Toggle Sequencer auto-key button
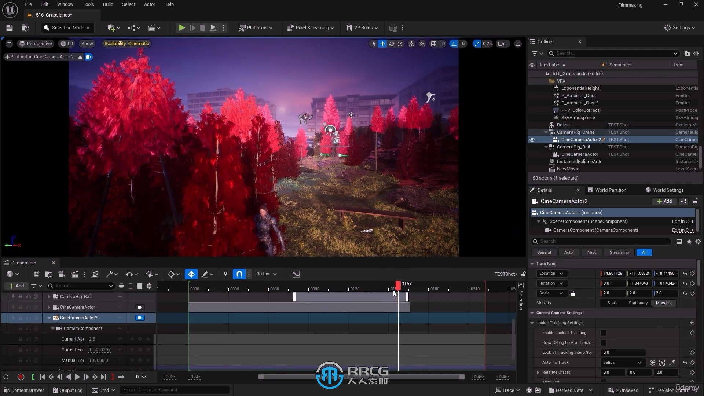Viewport: 704px width, 396px height. [191, 274]
